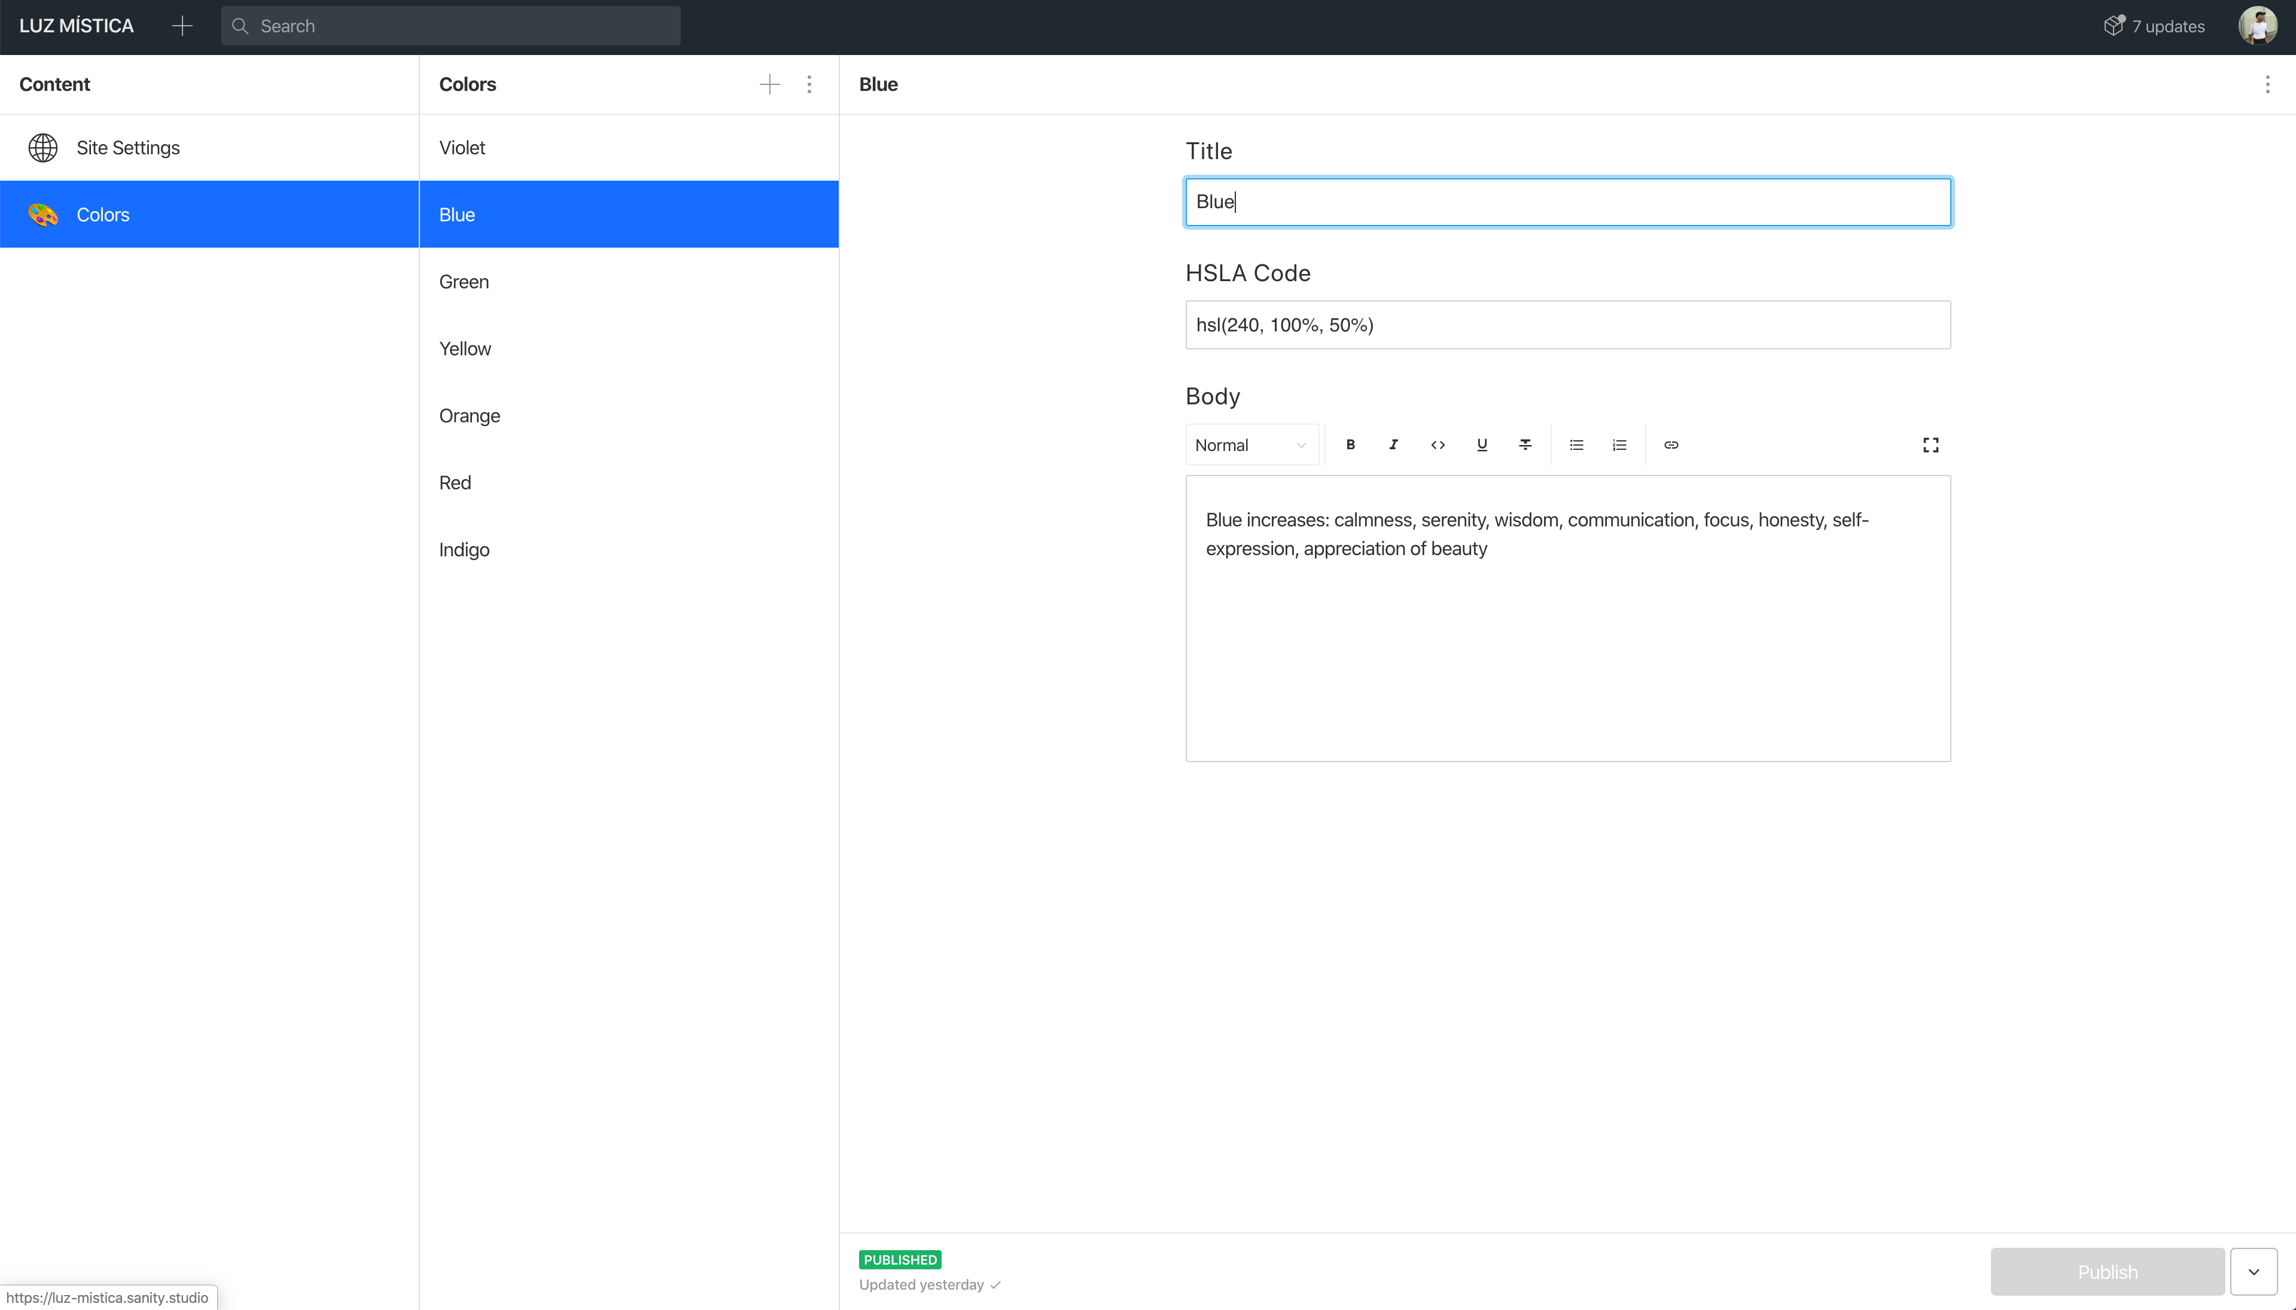Open user avatar profile menu
This screenshot has width=2296, height=1310.
2257,26
